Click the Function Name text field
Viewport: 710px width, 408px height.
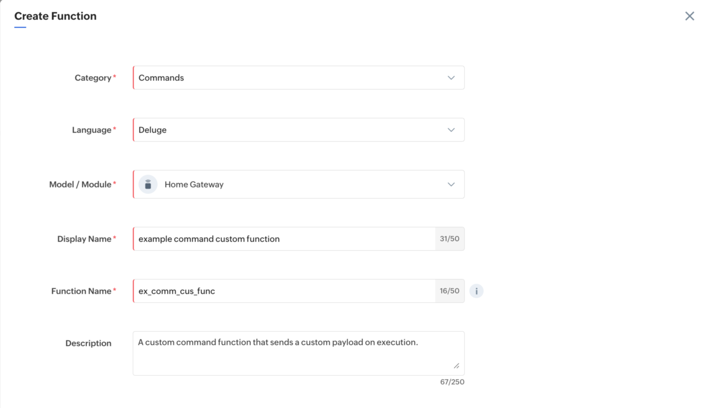point(284,291)
